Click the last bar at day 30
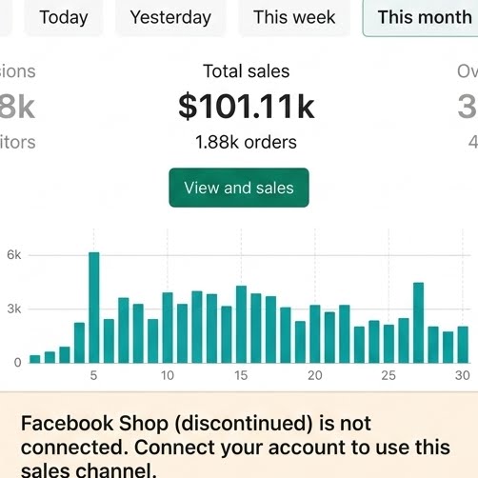 pos(463,345)
